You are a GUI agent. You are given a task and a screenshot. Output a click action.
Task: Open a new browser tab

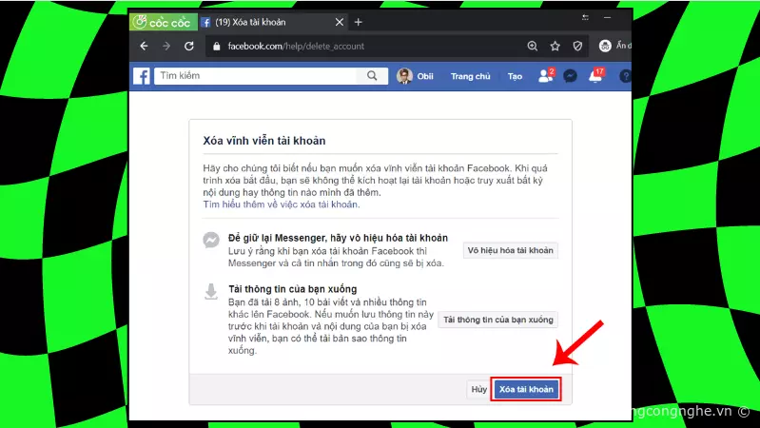click(x=359, y=22)
